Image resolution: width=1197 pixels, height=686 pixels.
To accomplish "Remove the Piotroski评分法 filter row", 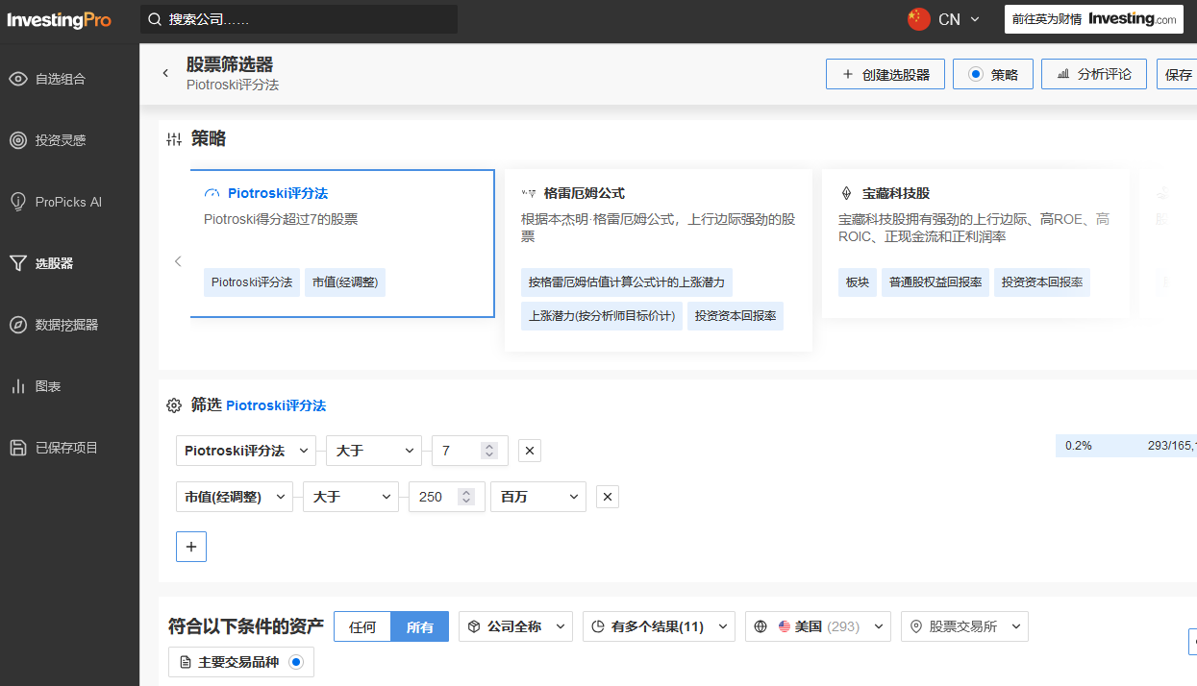I will (x=530, y=451).
